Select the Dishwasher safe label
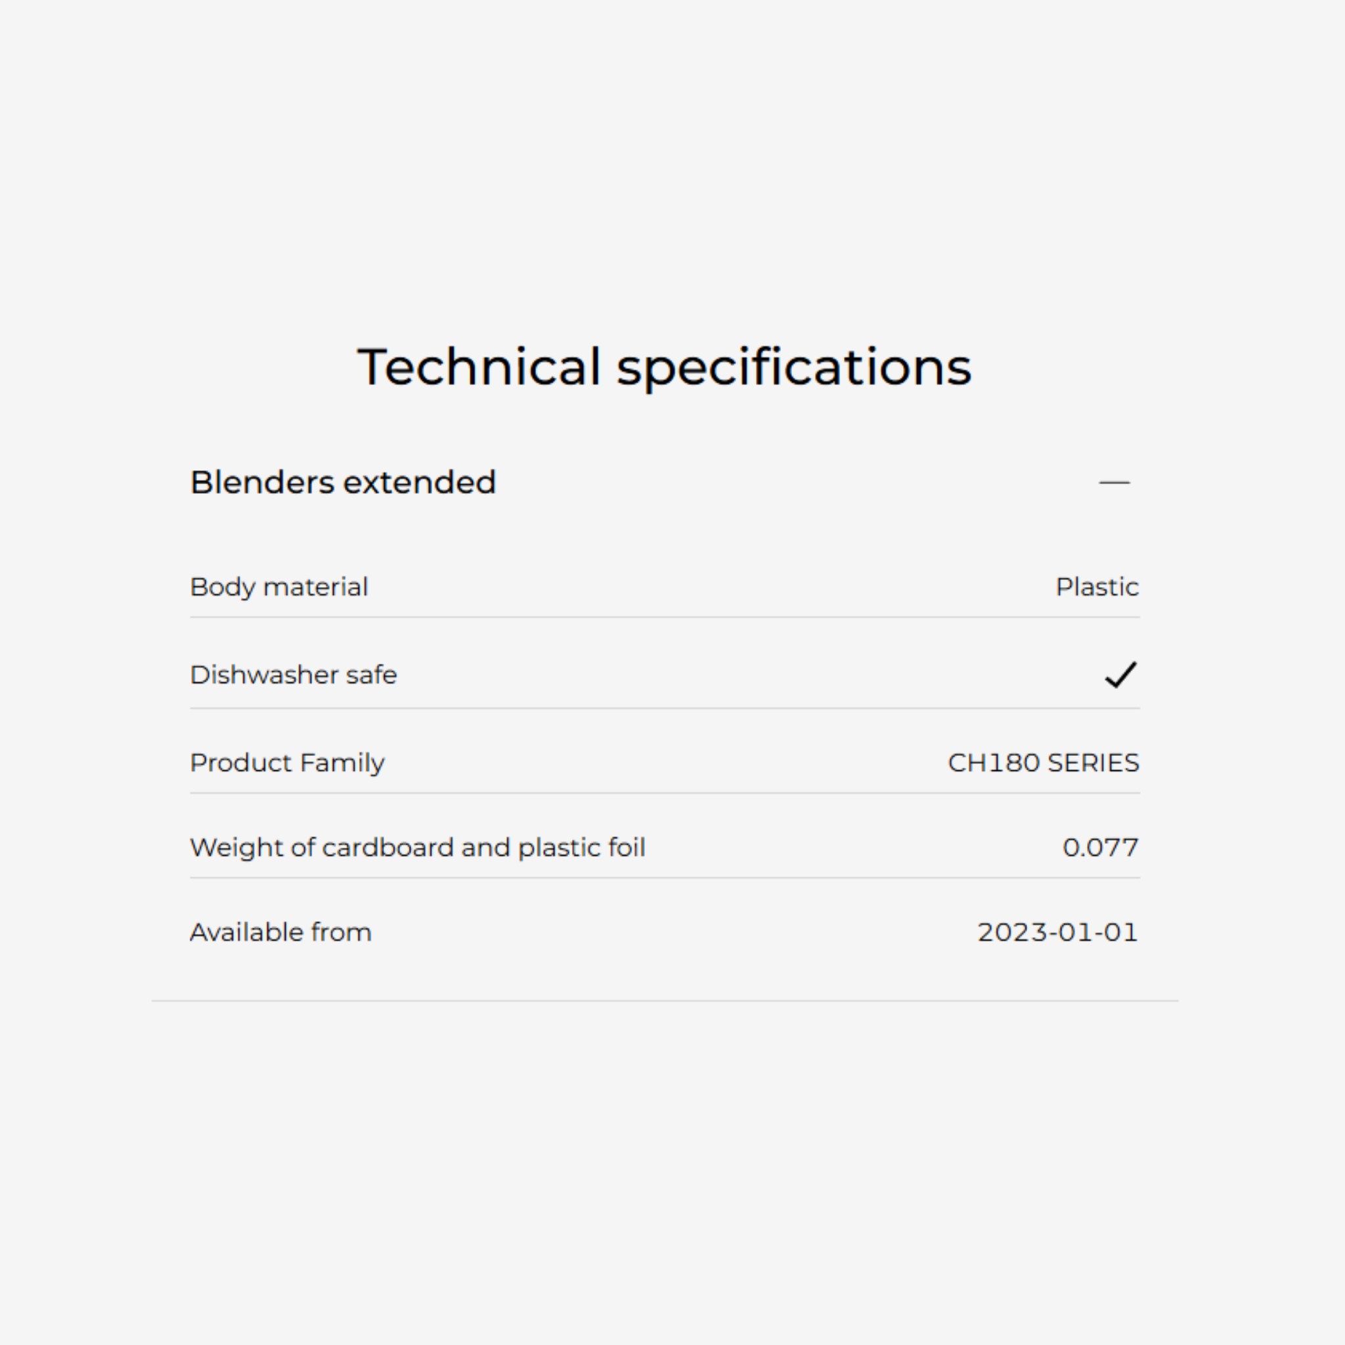The height and width of the screenshot is (1345, 1345). pos(293,674)
